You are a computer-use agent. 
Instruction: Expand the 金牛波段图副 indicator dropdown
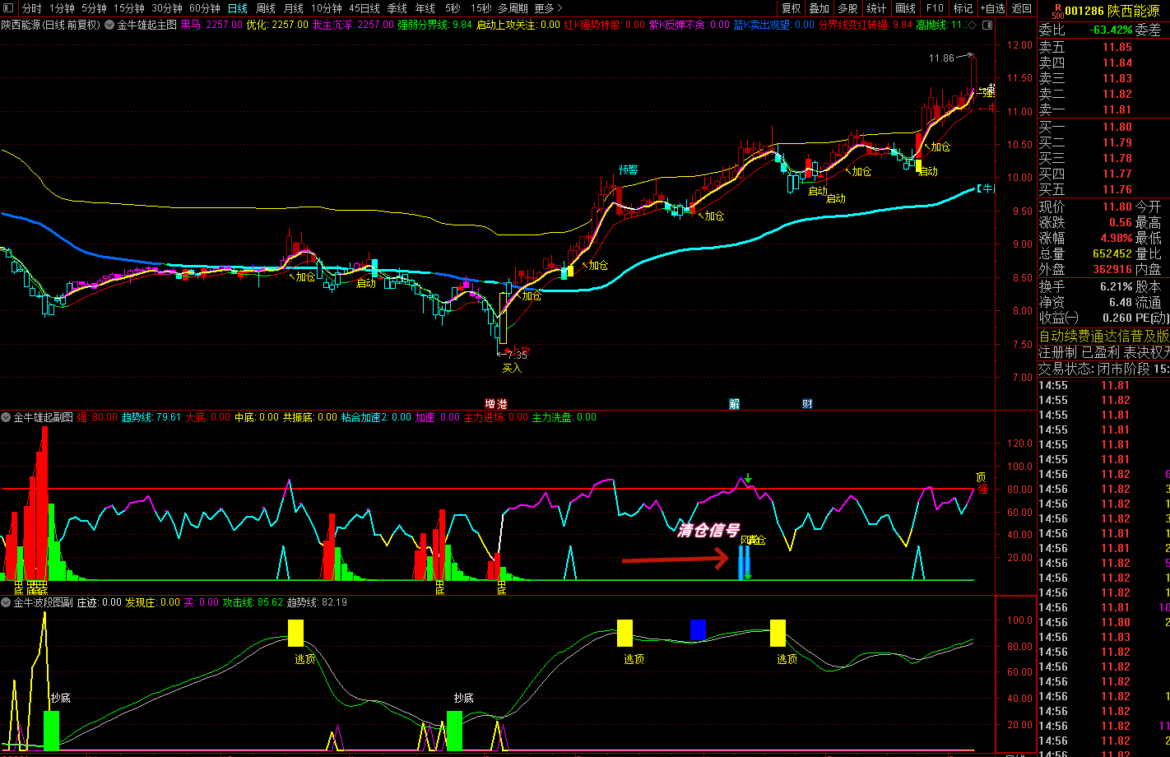pos(7,603)
